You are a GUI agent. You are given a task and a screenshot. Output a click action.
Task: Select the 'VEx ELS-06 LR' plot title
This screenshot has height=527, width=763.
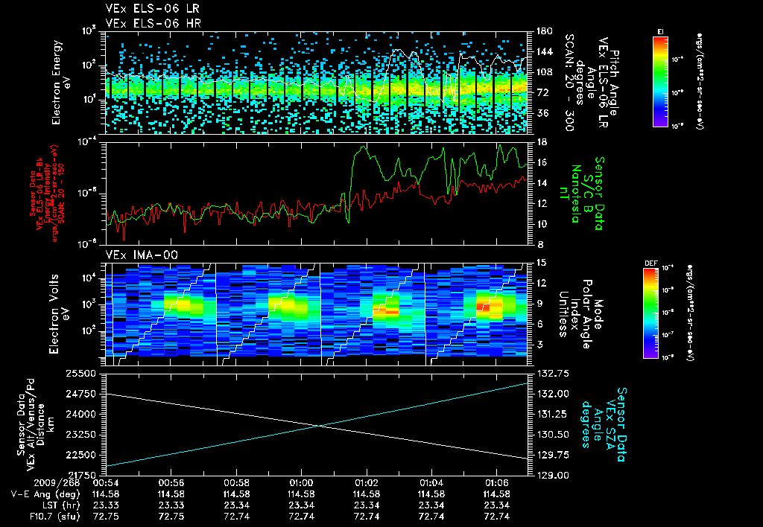152,8
